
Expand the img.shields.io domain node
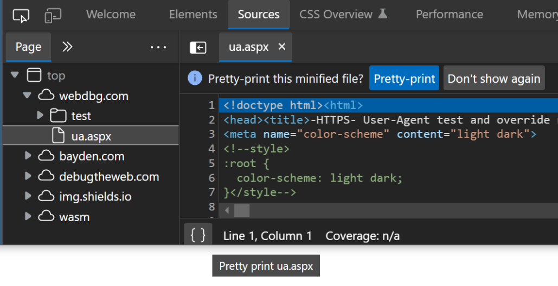click(28, 196)
